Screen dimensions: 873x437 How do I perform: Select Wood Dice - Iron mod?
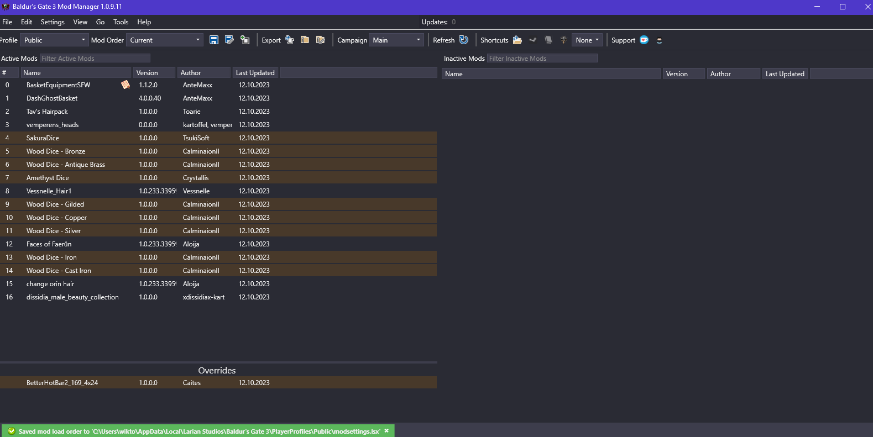coord(218,257)
